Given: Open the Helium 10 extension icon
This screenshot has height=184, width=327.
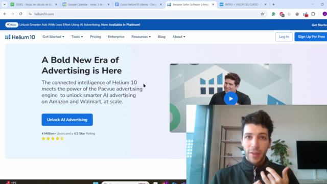Looking at the screenshot, I should [x=306, y=14].
